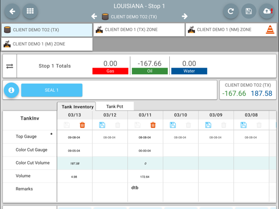Click the trash icon under 03/11

pyautogui.click(x=153, y=125)
